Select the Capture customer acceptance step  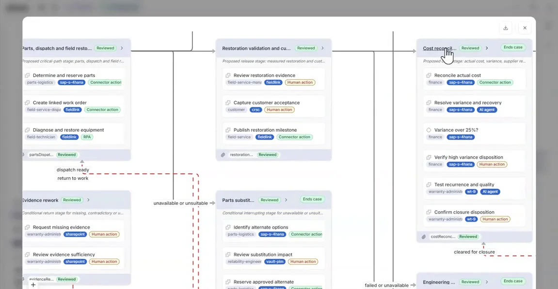click(273, 106)
